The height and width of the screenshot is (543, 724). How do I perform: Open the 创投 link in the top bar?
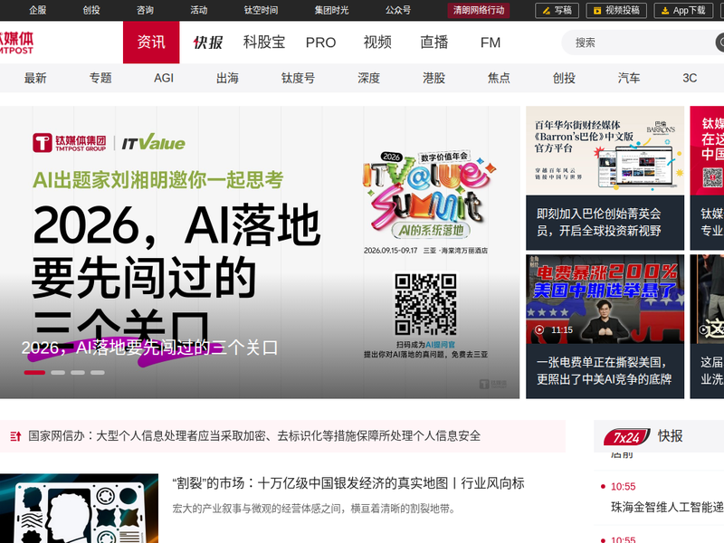pos(91,10)
